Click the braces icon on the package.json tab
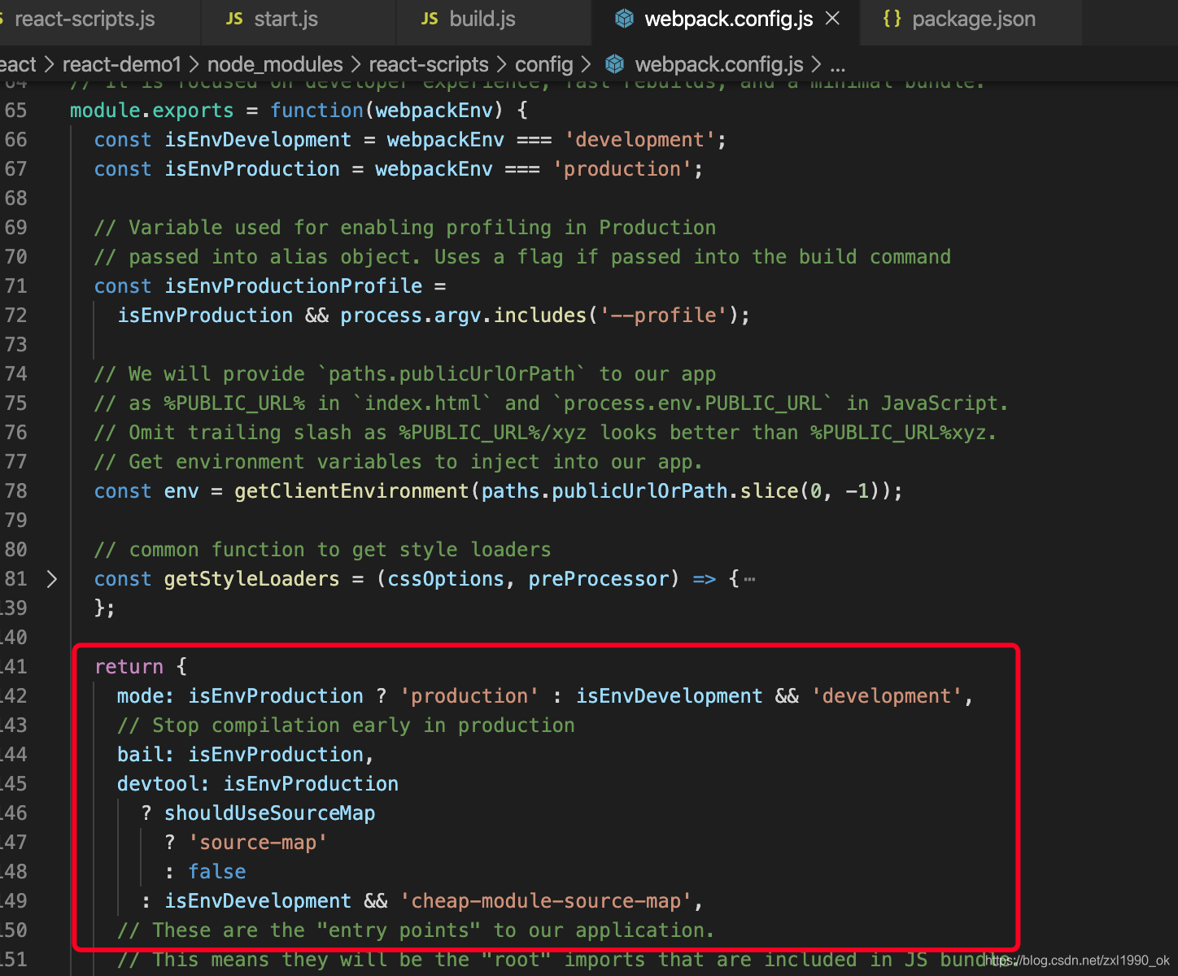Viewport: 1178px width, 976px height. (891, 18)
